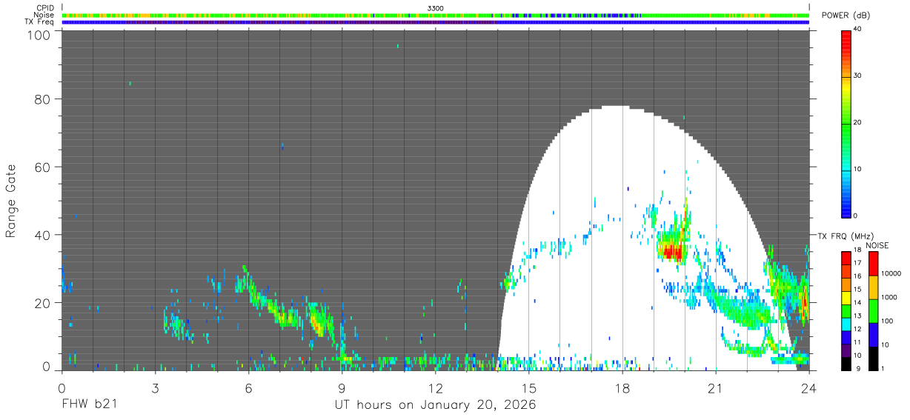Click the POWER (dB) colorbar legend
Viewport: 910px width, 420px height.
[x=846, y=123]
